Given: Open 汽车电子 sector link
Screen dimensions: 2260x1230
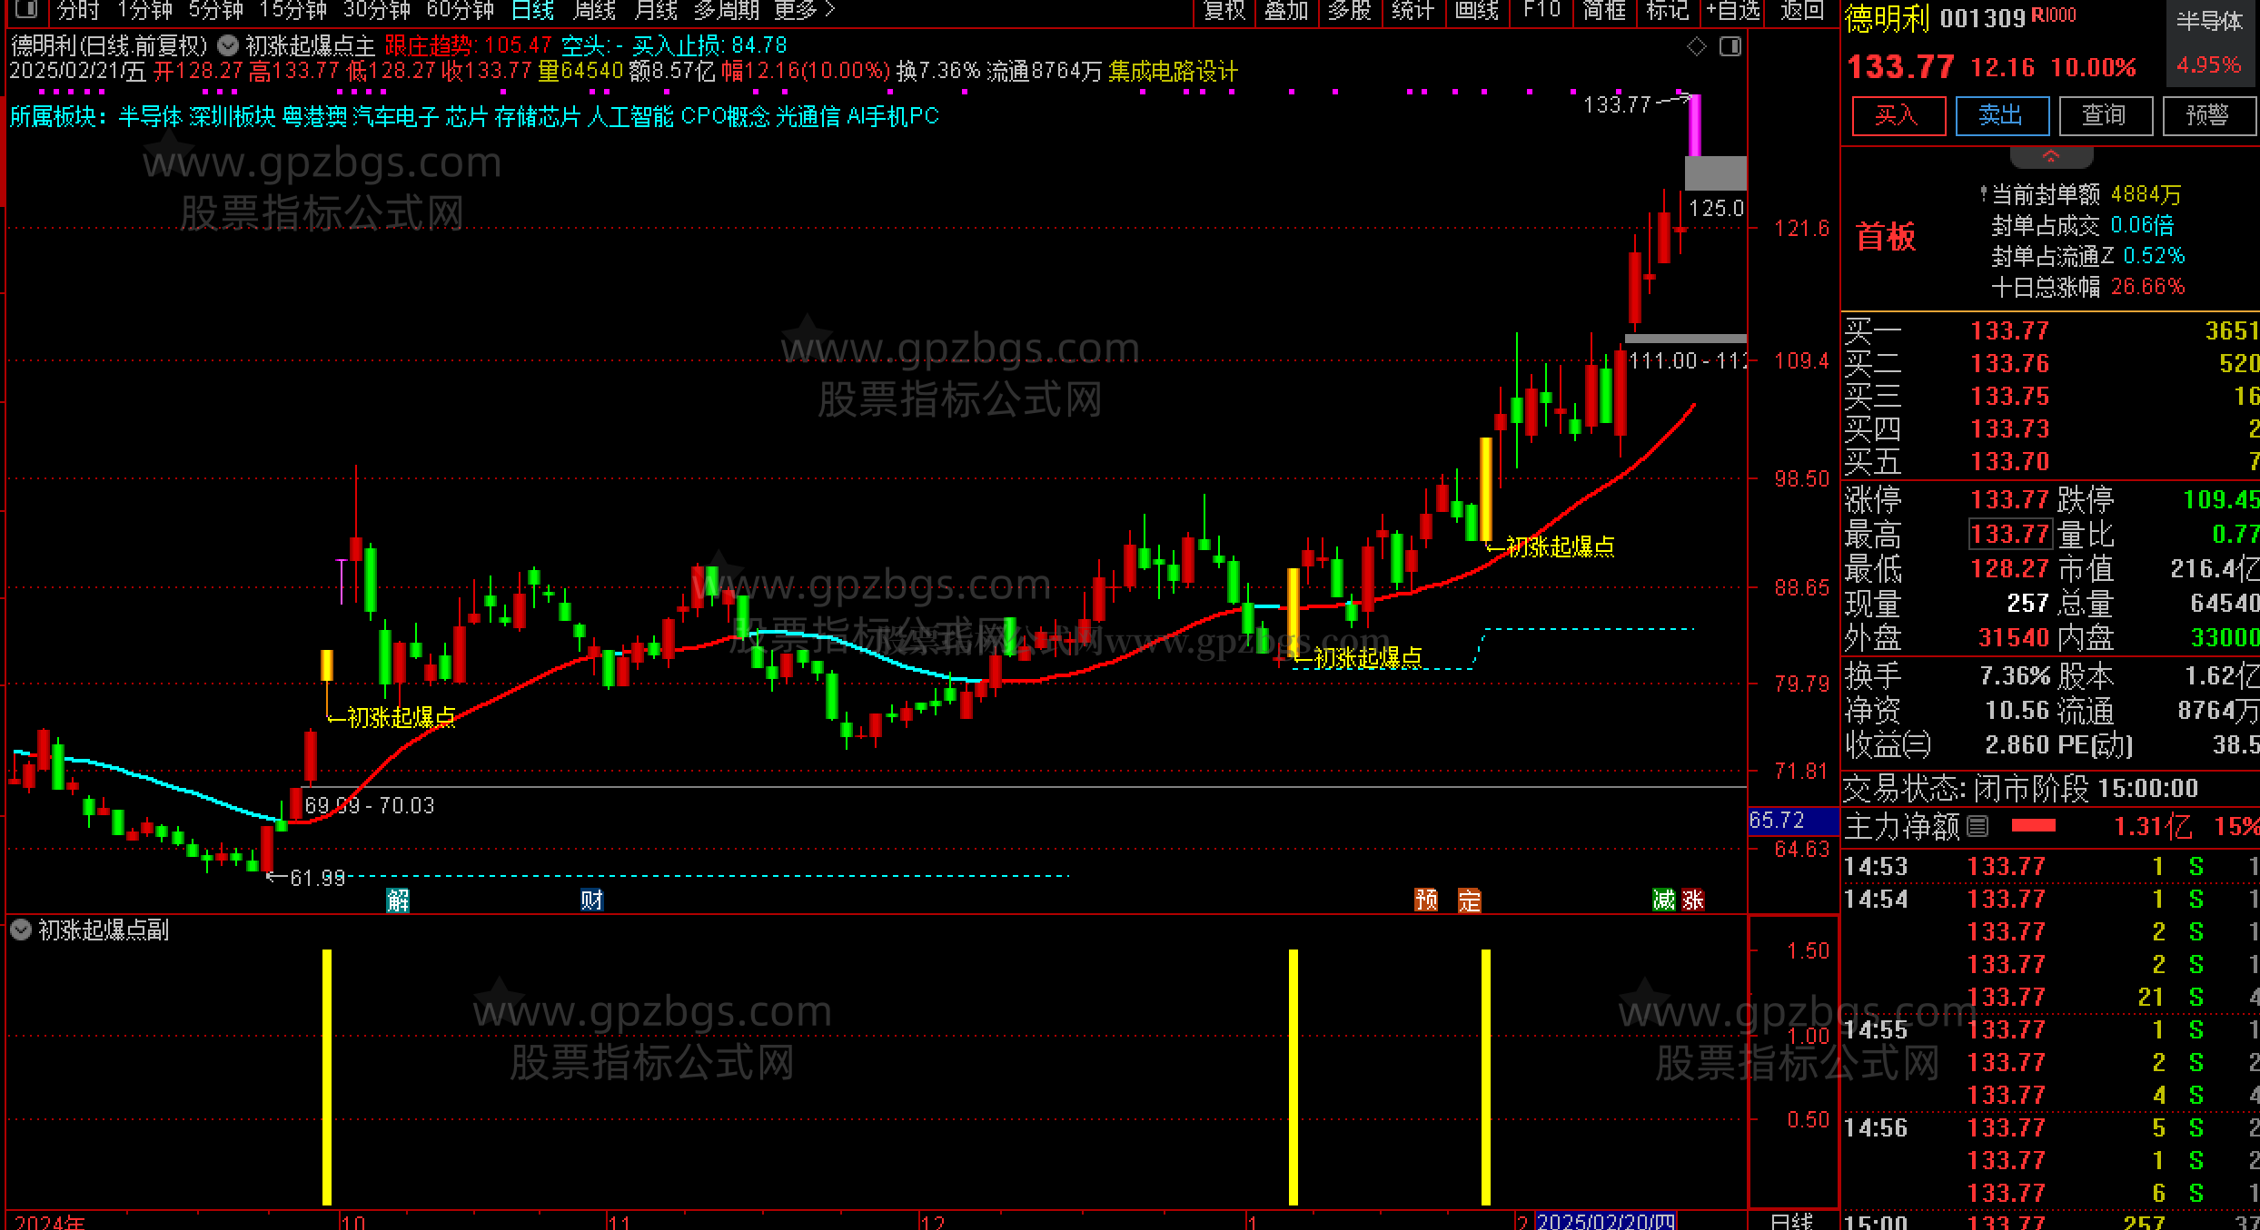Looking at the screenshot, I should (x=395, y=116).
